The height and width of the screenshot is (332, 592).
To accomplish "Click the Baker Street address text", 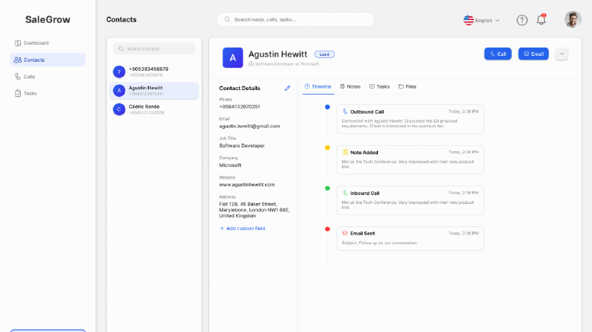I will tap(255, 210).
